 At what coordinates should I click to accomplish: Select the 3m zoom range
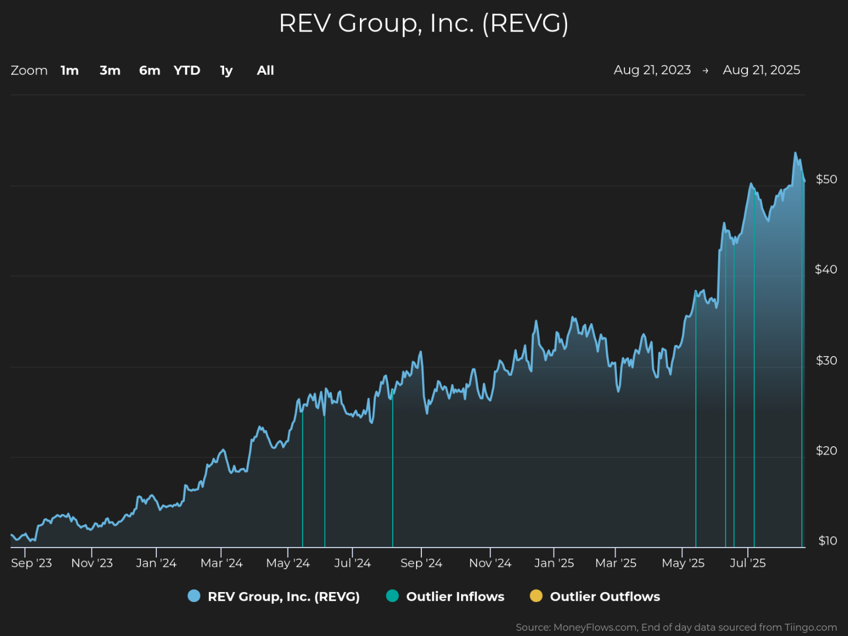tap(110, 70)
